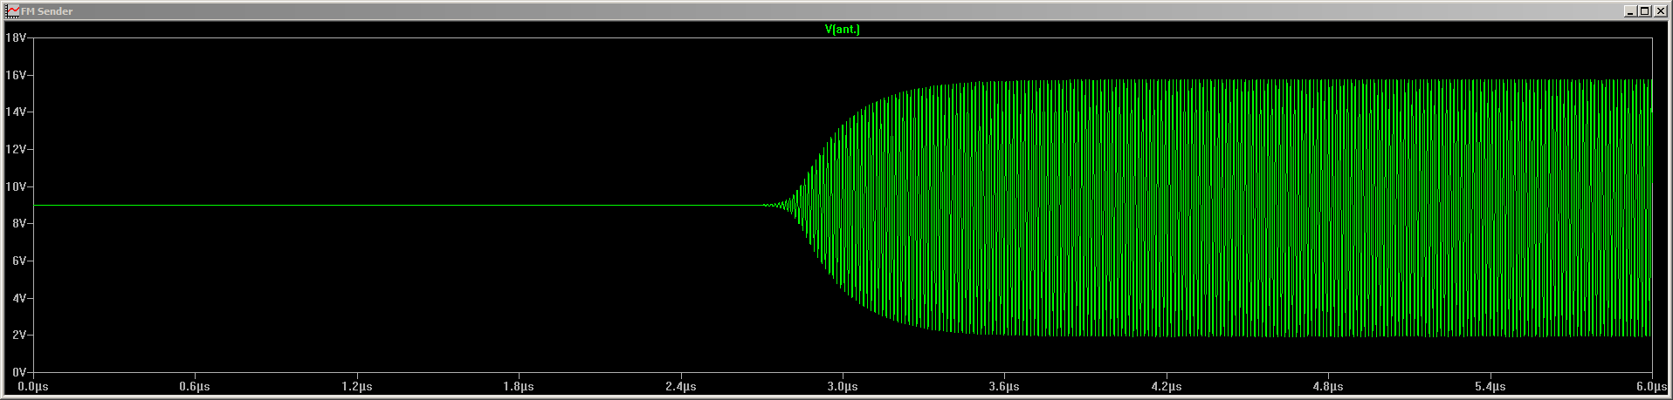Maximize the FM Sender plot window

1644,10
